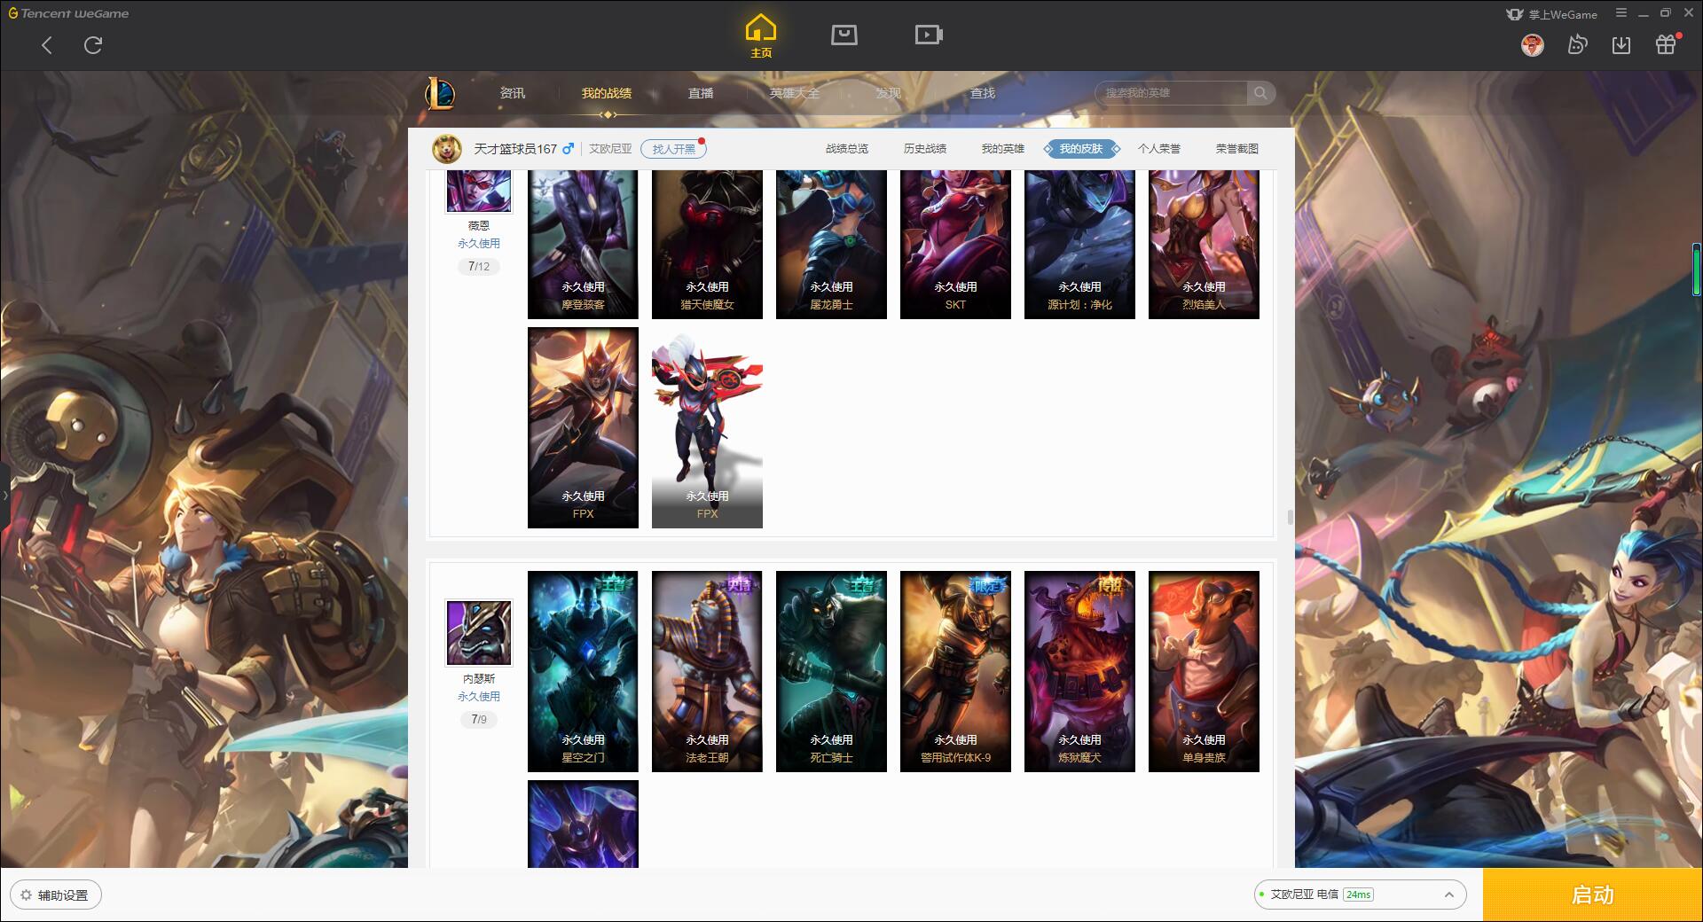Image resolution: width=1703 pixels, height=922 pixels.
Task: Open the gift box icon
Action: [1666, 44]
